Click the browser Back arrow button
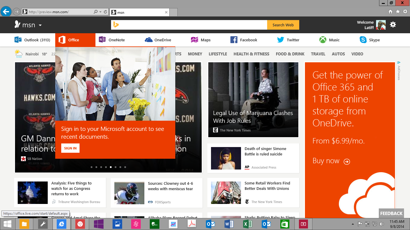Image resolution: width=410 pixels, height=230 pixels. click(x=6, y=12)
